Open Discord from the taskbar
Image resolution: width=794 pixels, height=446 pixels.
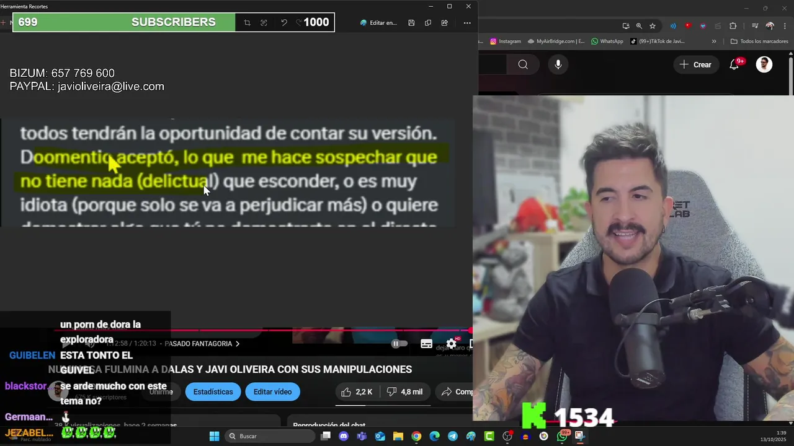click(x=344, y=436)
